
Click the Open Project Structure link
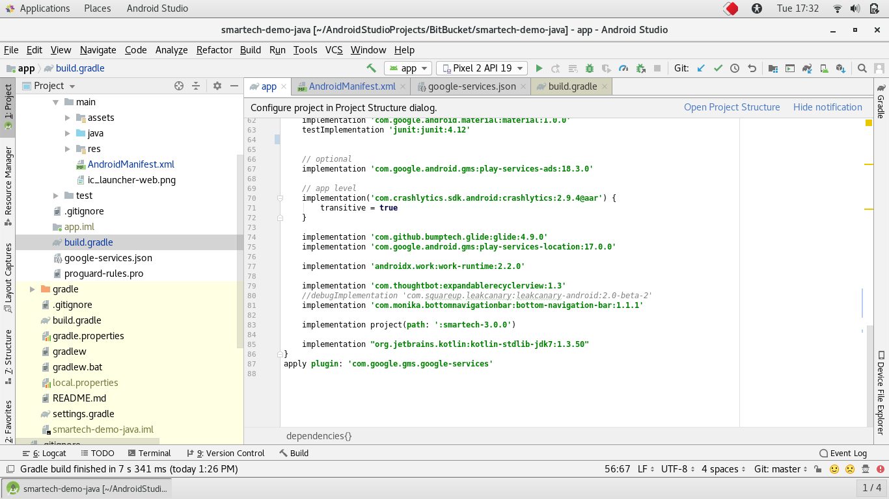[x=732, y=107]
